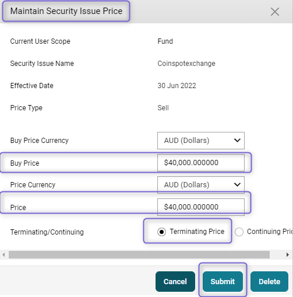Click into the Price amount field

point(201,207)
